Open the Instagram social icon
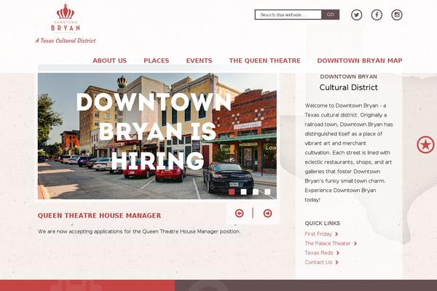This screenshot has width=437, height=291. pyautogui.click(x=397, y=15)
